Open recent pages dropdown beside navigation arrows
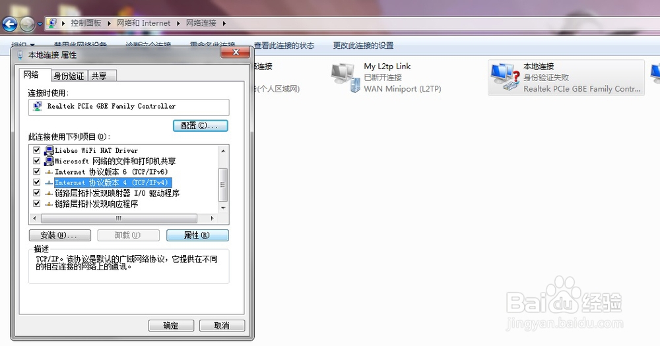This screenshot has width=660, height=346. click(x=40, y=24)
